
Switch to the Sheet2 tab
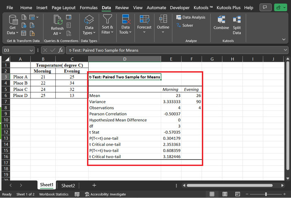[x=68, y=185]
